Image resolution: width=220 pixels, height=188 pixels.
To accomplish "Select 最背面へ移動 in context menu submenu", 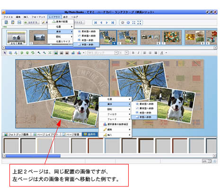I will tap(144, 108).
